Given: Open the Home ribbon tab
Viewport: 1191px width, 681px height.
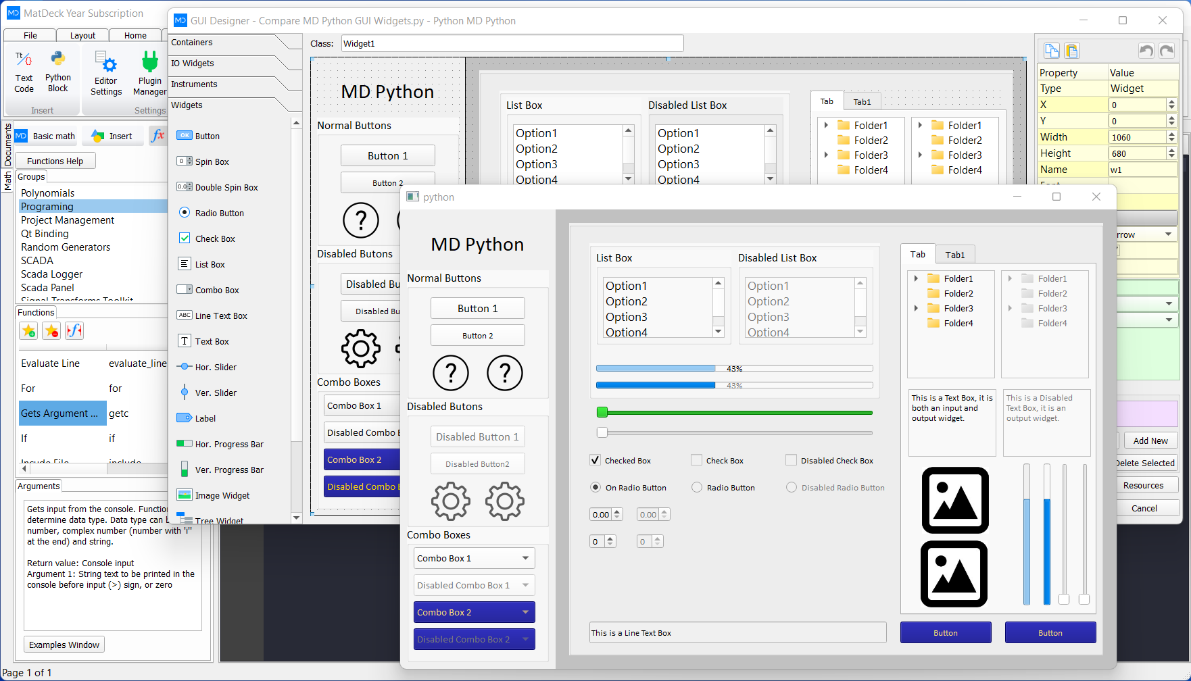Looking at the screenshot, I should click(135, 35).
